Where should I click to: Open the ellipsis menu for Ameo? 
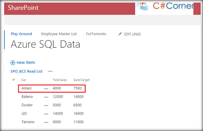pos(46,89)
